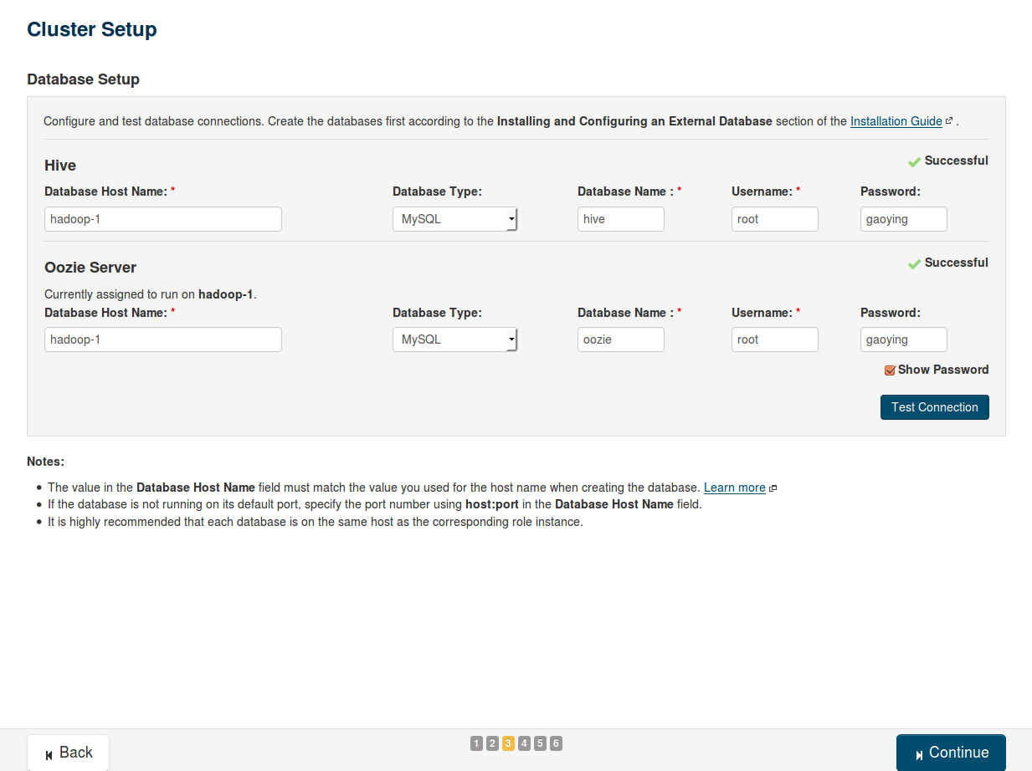Click the Hive section heading
The width and height of the screenshot is (1032, 771).
click(60, 166)
